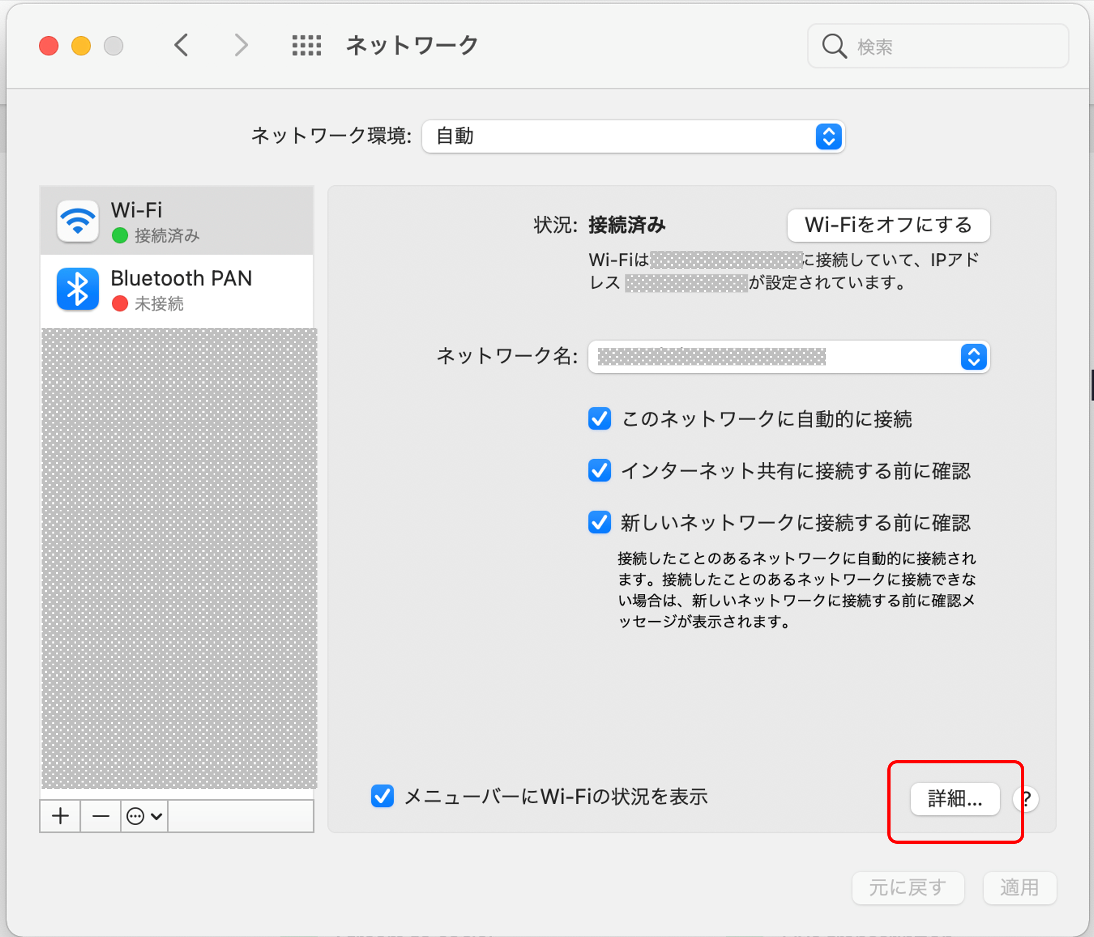Uncheck メニューバーにWi-Fiの状況を表示 checkbox
Viewport: 1094px width, 937px height.
click(x=382, y=796)
